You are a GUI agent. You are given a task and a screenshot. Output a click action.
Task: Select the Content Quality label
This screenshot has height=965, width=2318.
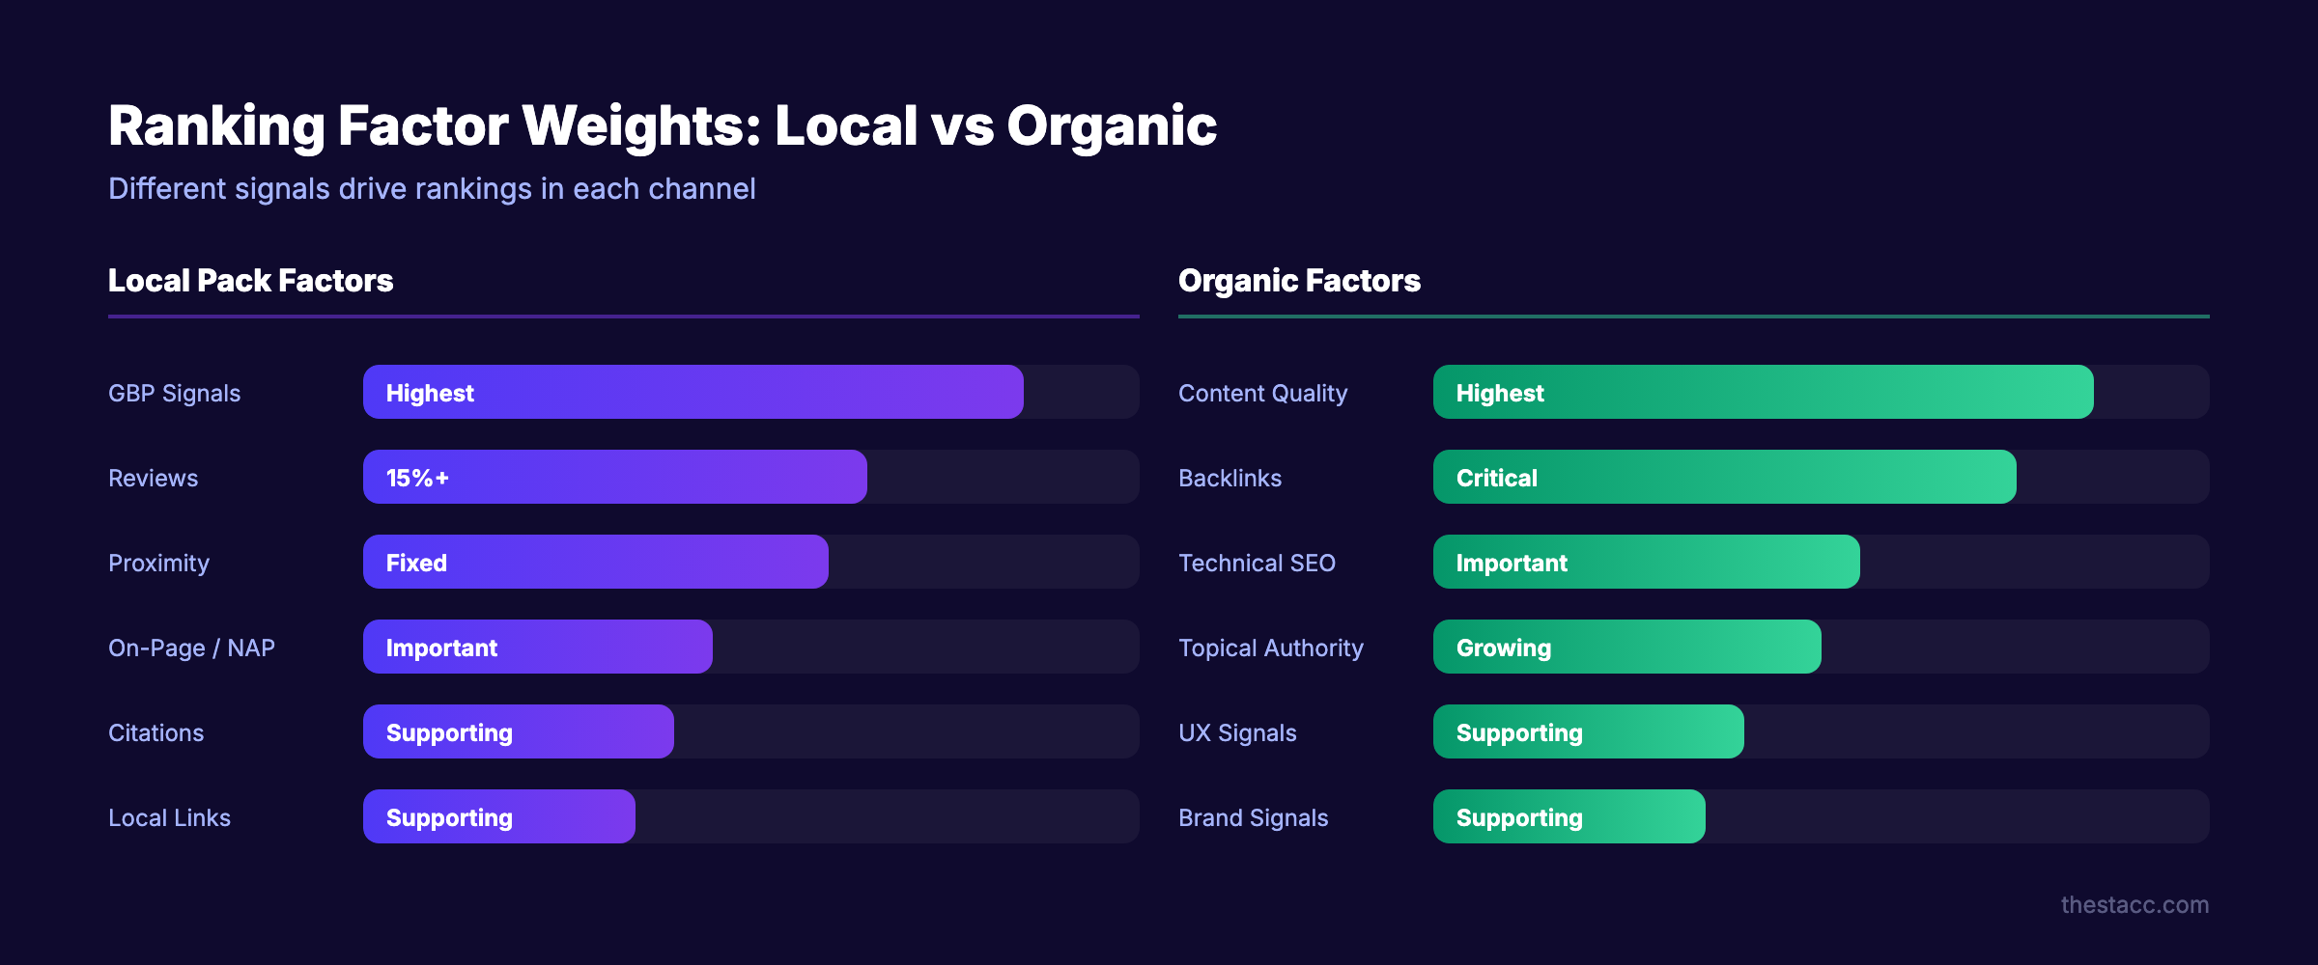[1262, 393]
